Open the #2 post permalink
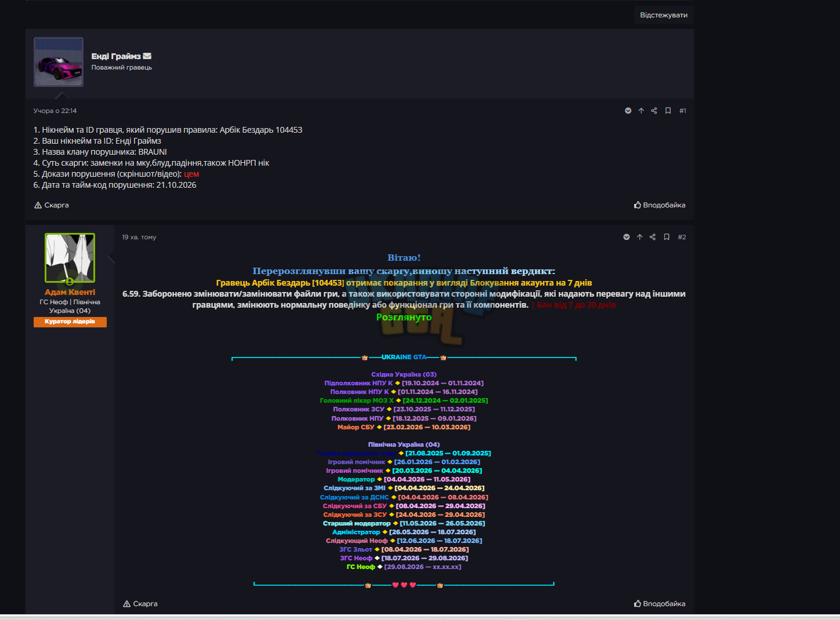The height and width of the screenshot is (620, 840). click(x=682, y=237)
